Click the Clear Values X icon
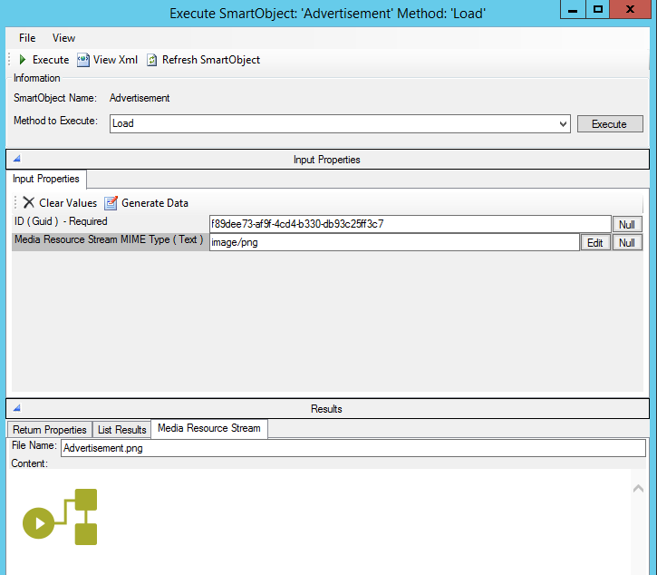Screen dimensions: 657x575 point(29,203)
